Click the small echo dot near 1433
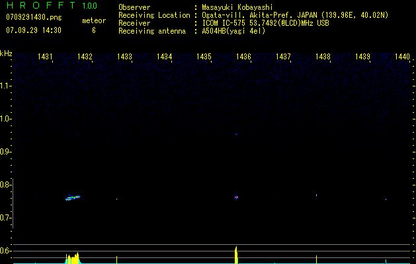The image size is (416, 264). point(117,199)
